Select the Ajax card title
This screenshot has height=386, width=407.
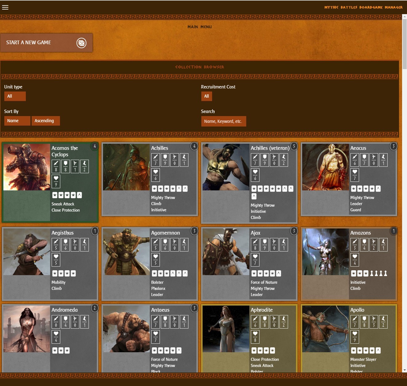(x=255, y=233)
